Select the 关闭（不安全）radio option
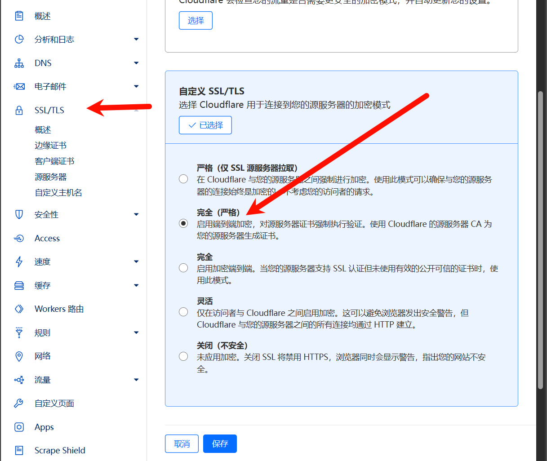The image size is (547, 461). point(183,356)
